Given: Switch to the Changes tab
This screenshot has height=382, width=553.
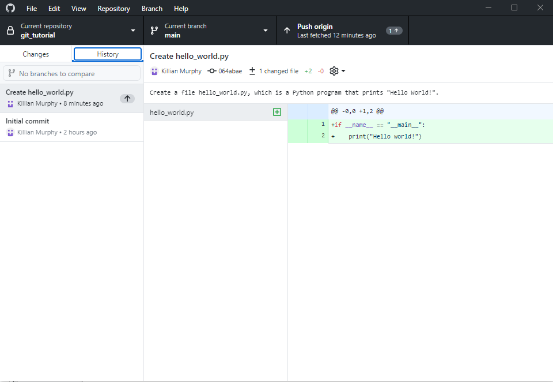Looking at the screenshot, I should click(x=36, y=54).
